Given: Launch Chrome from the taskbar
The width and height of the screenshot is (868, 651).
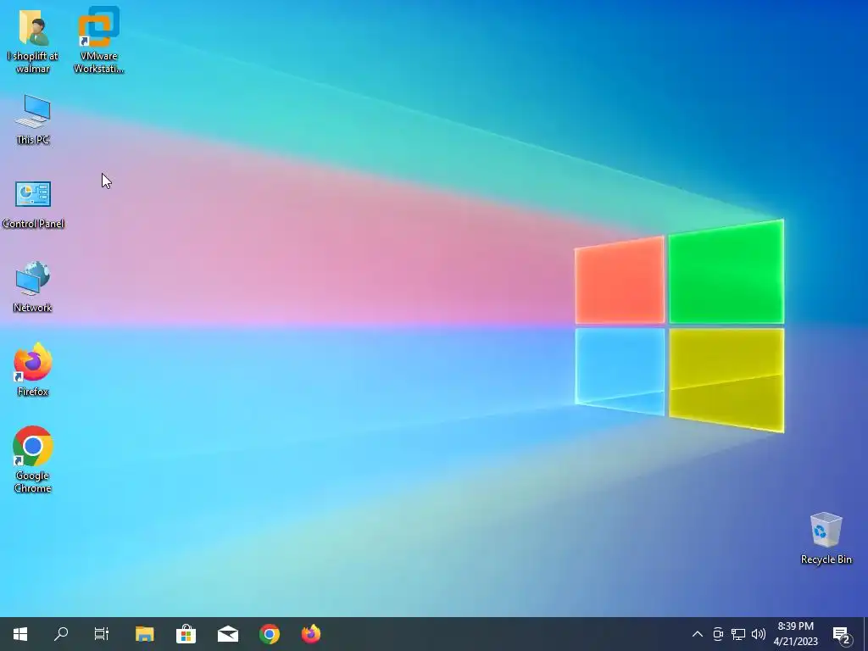Looking at the screenshot, I should [269, 634].
